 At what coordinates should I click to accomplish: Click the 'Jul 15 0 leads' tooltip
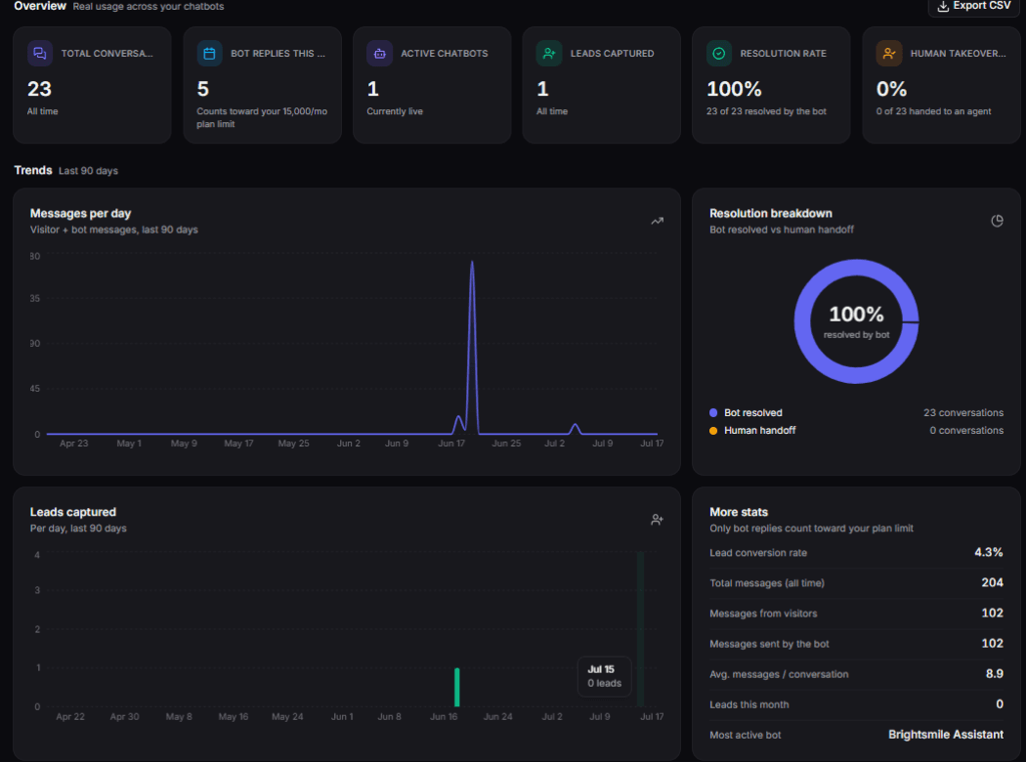pos(604,676)
